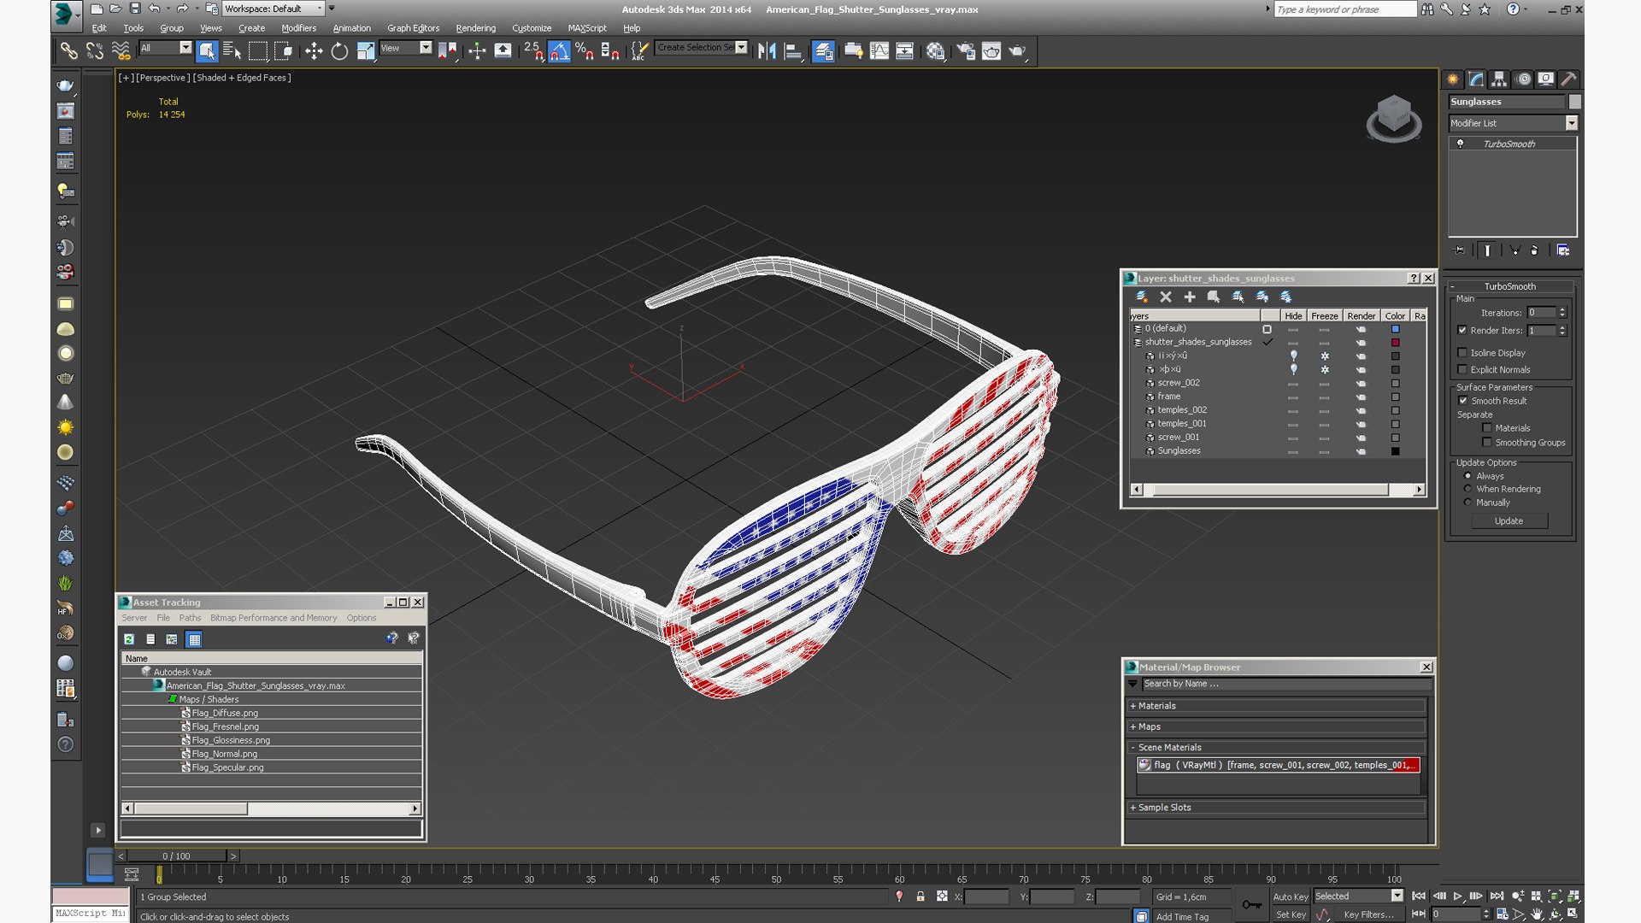1641x923 pixels.
Task: Open the Graph Editors menu
Action: (413, 28)
